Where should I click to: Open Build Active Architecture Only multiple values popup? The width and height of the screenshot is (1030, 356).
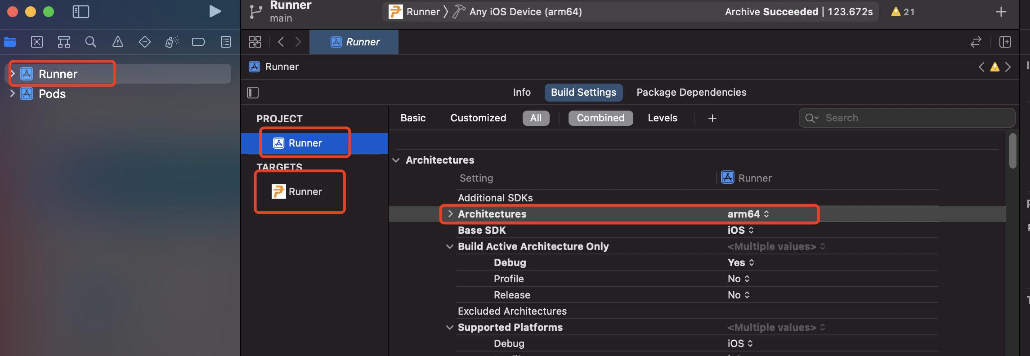tap(776, 246)
